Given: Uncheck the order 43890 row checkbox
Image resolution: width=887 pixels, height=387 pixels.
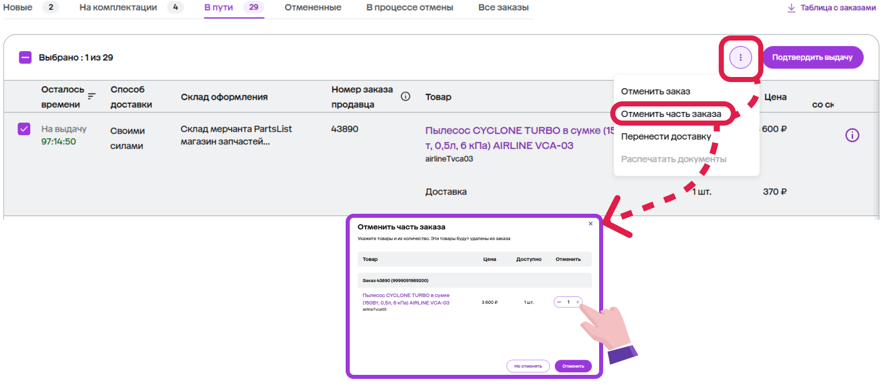Looking at the screenshot, I should click(24, 129).
